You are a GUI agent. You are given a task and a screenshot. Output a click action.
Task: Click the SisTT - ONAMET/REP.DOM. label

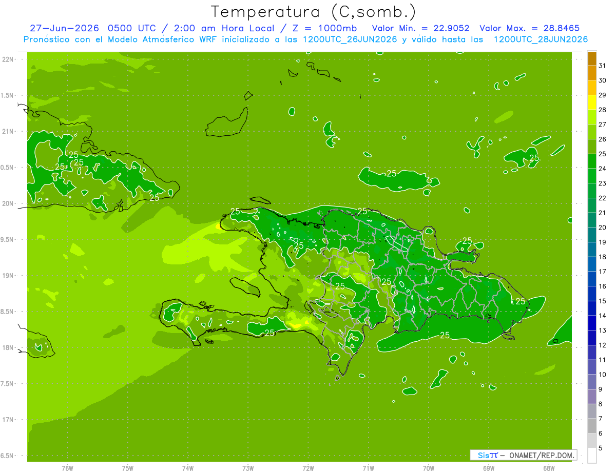[524, 455]
